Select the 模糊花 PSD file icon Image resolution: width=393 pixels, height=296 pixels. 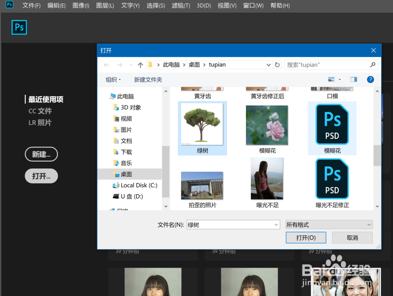coord(332,124)
